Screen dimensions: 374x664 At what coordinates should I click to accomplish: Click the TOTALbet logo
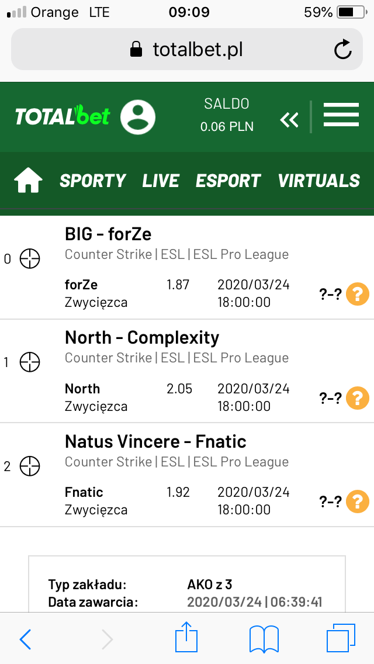tap(63, 116)
